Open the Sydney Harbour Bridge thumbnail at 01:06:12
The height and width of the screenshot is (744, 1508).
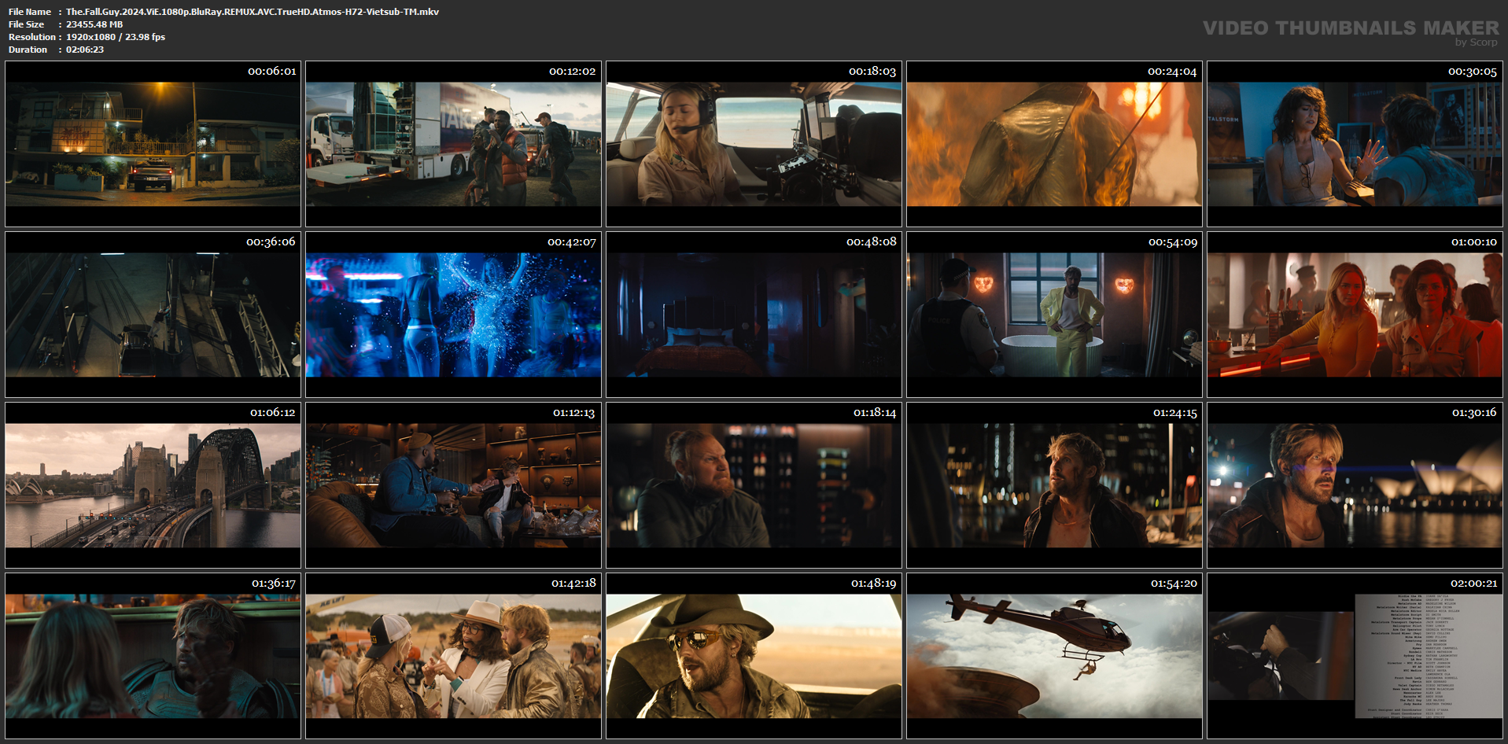coord(153,485)
